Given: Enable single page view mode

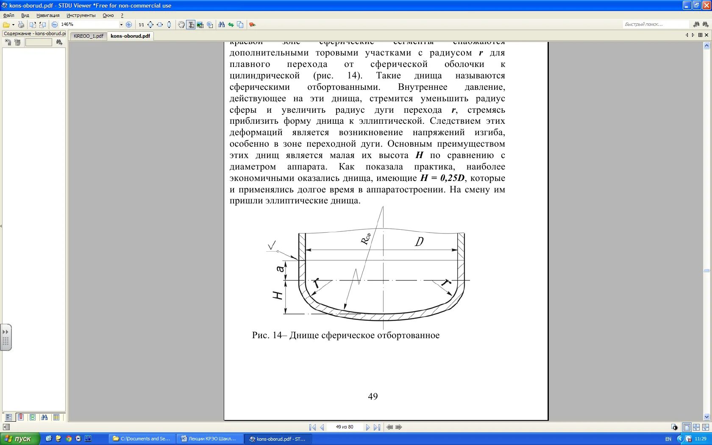Looking at the screenshot, I should click(x=687, y=427).
